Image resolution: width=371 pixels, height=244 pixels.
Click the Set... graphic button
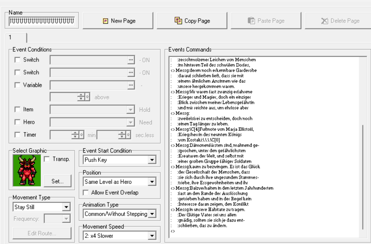click(x=58, y=181)
